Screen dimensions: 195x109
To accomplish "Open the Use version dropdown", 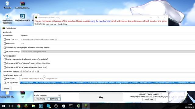I will click(104, 71).
